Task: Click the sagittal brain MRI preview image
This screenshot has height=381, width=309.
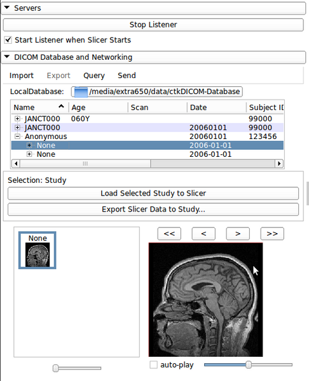Action: 206,300
